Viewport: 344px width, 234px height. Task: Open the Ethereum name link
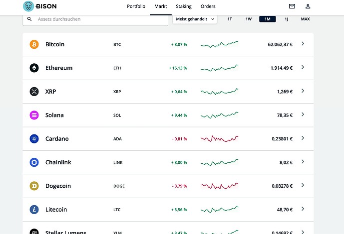(59, 68)
